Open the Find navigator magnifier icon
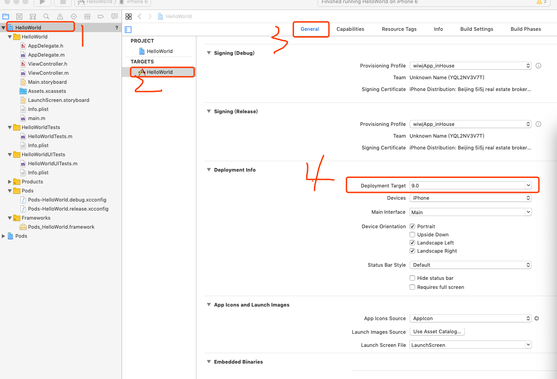 (46, 16)
